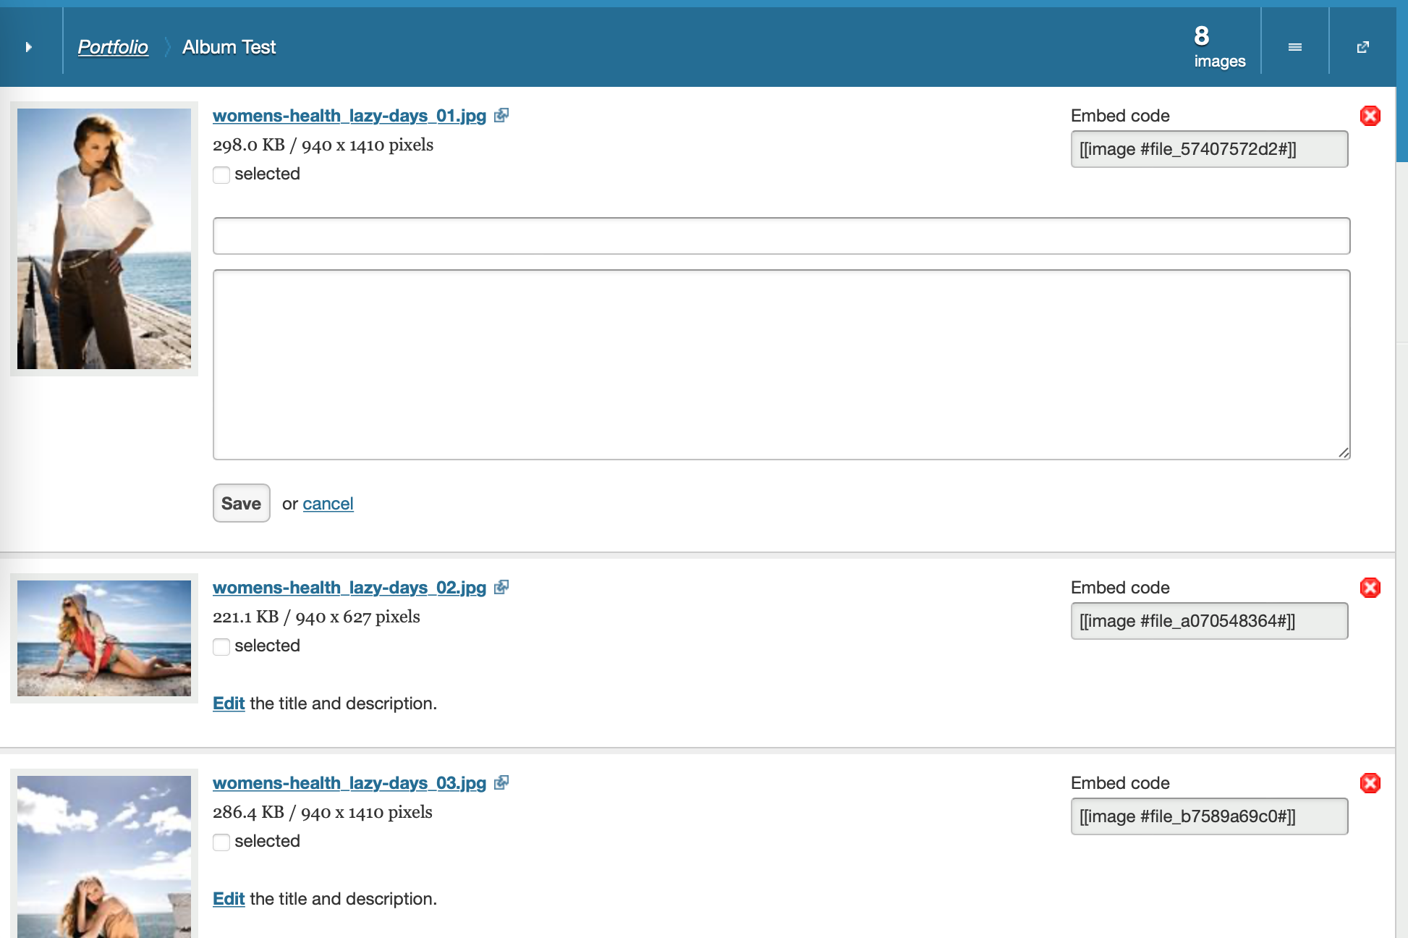Open womens-health_lazy-days_03.jpg link
Image resolution: width=1408 pixels, height=938 pixels.
[x=349, y=783]
